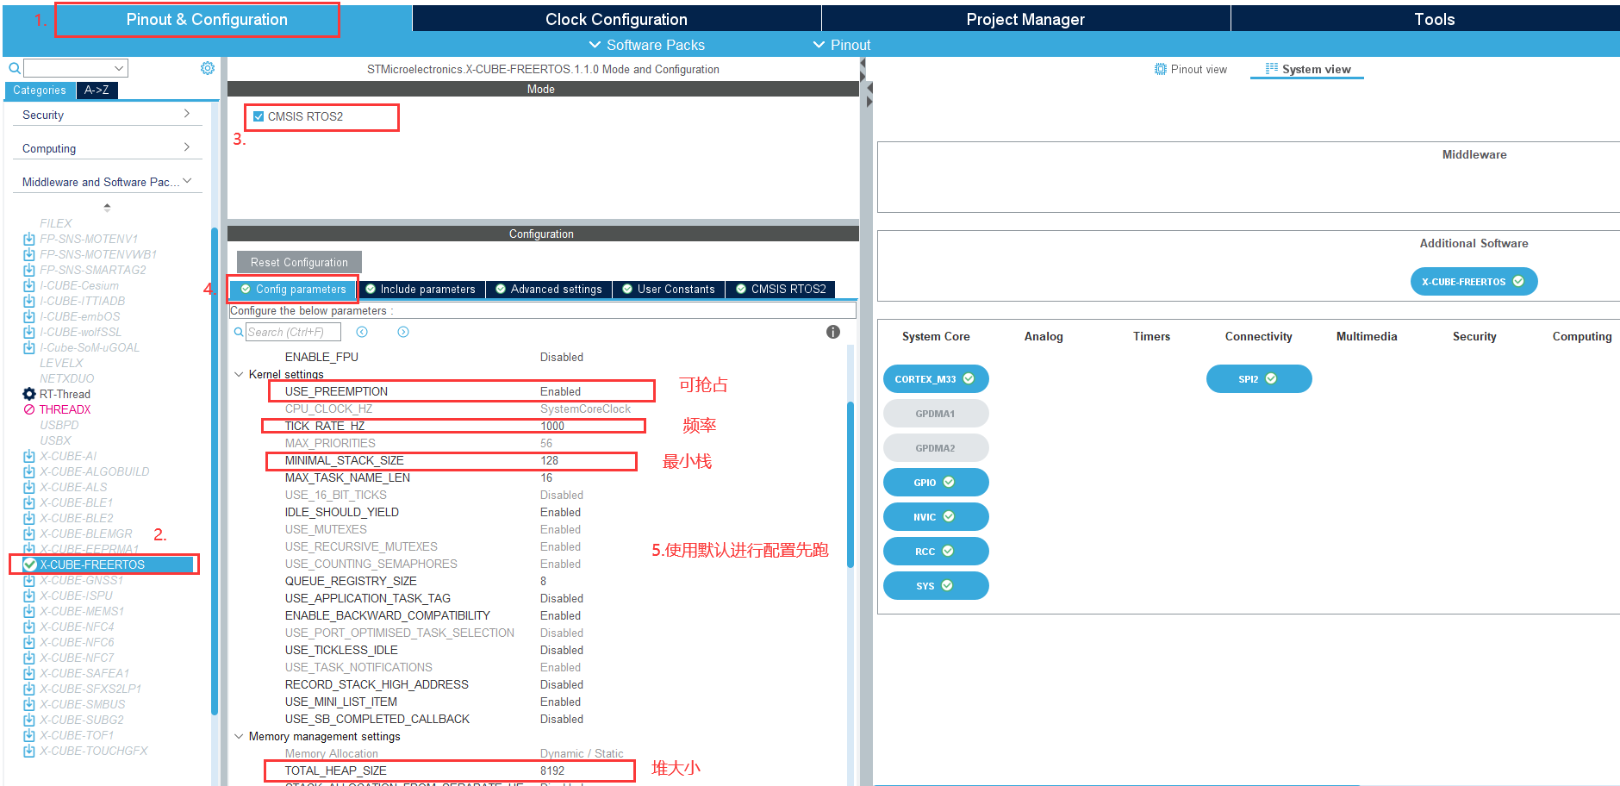Open the Pinout dropdown menu
This screenshot has width=1620, height=786.
coord(842,45)
